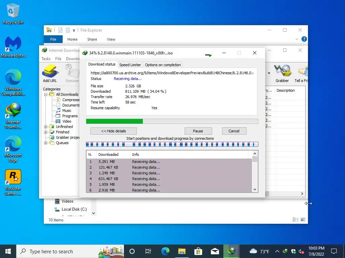This screenshot has height=258, width=345.
Task: Click the down arrow below Local Disk (C:)
Action: point(94,213)
